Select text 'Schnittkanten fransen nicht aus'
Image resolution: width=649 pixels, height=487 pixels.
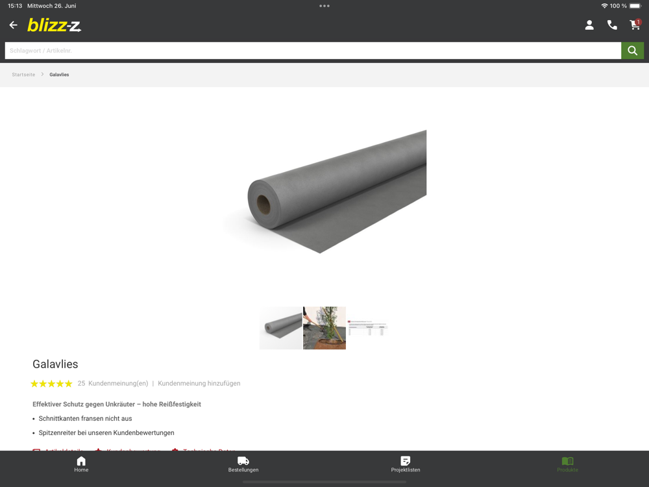point(85,419)
